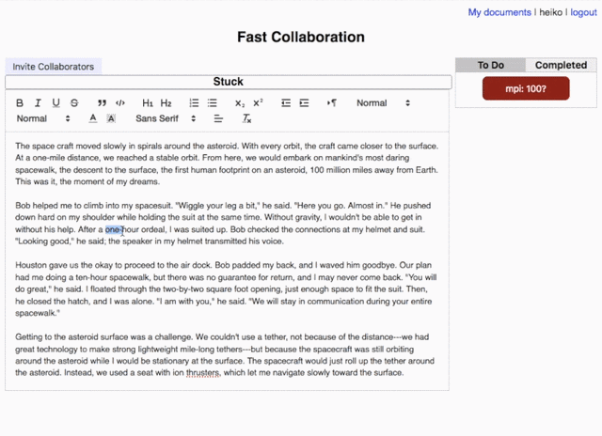Apply strikethrough to text
Image resolution: width=602 pixels, height=436 pixels.
coord(75,102)
